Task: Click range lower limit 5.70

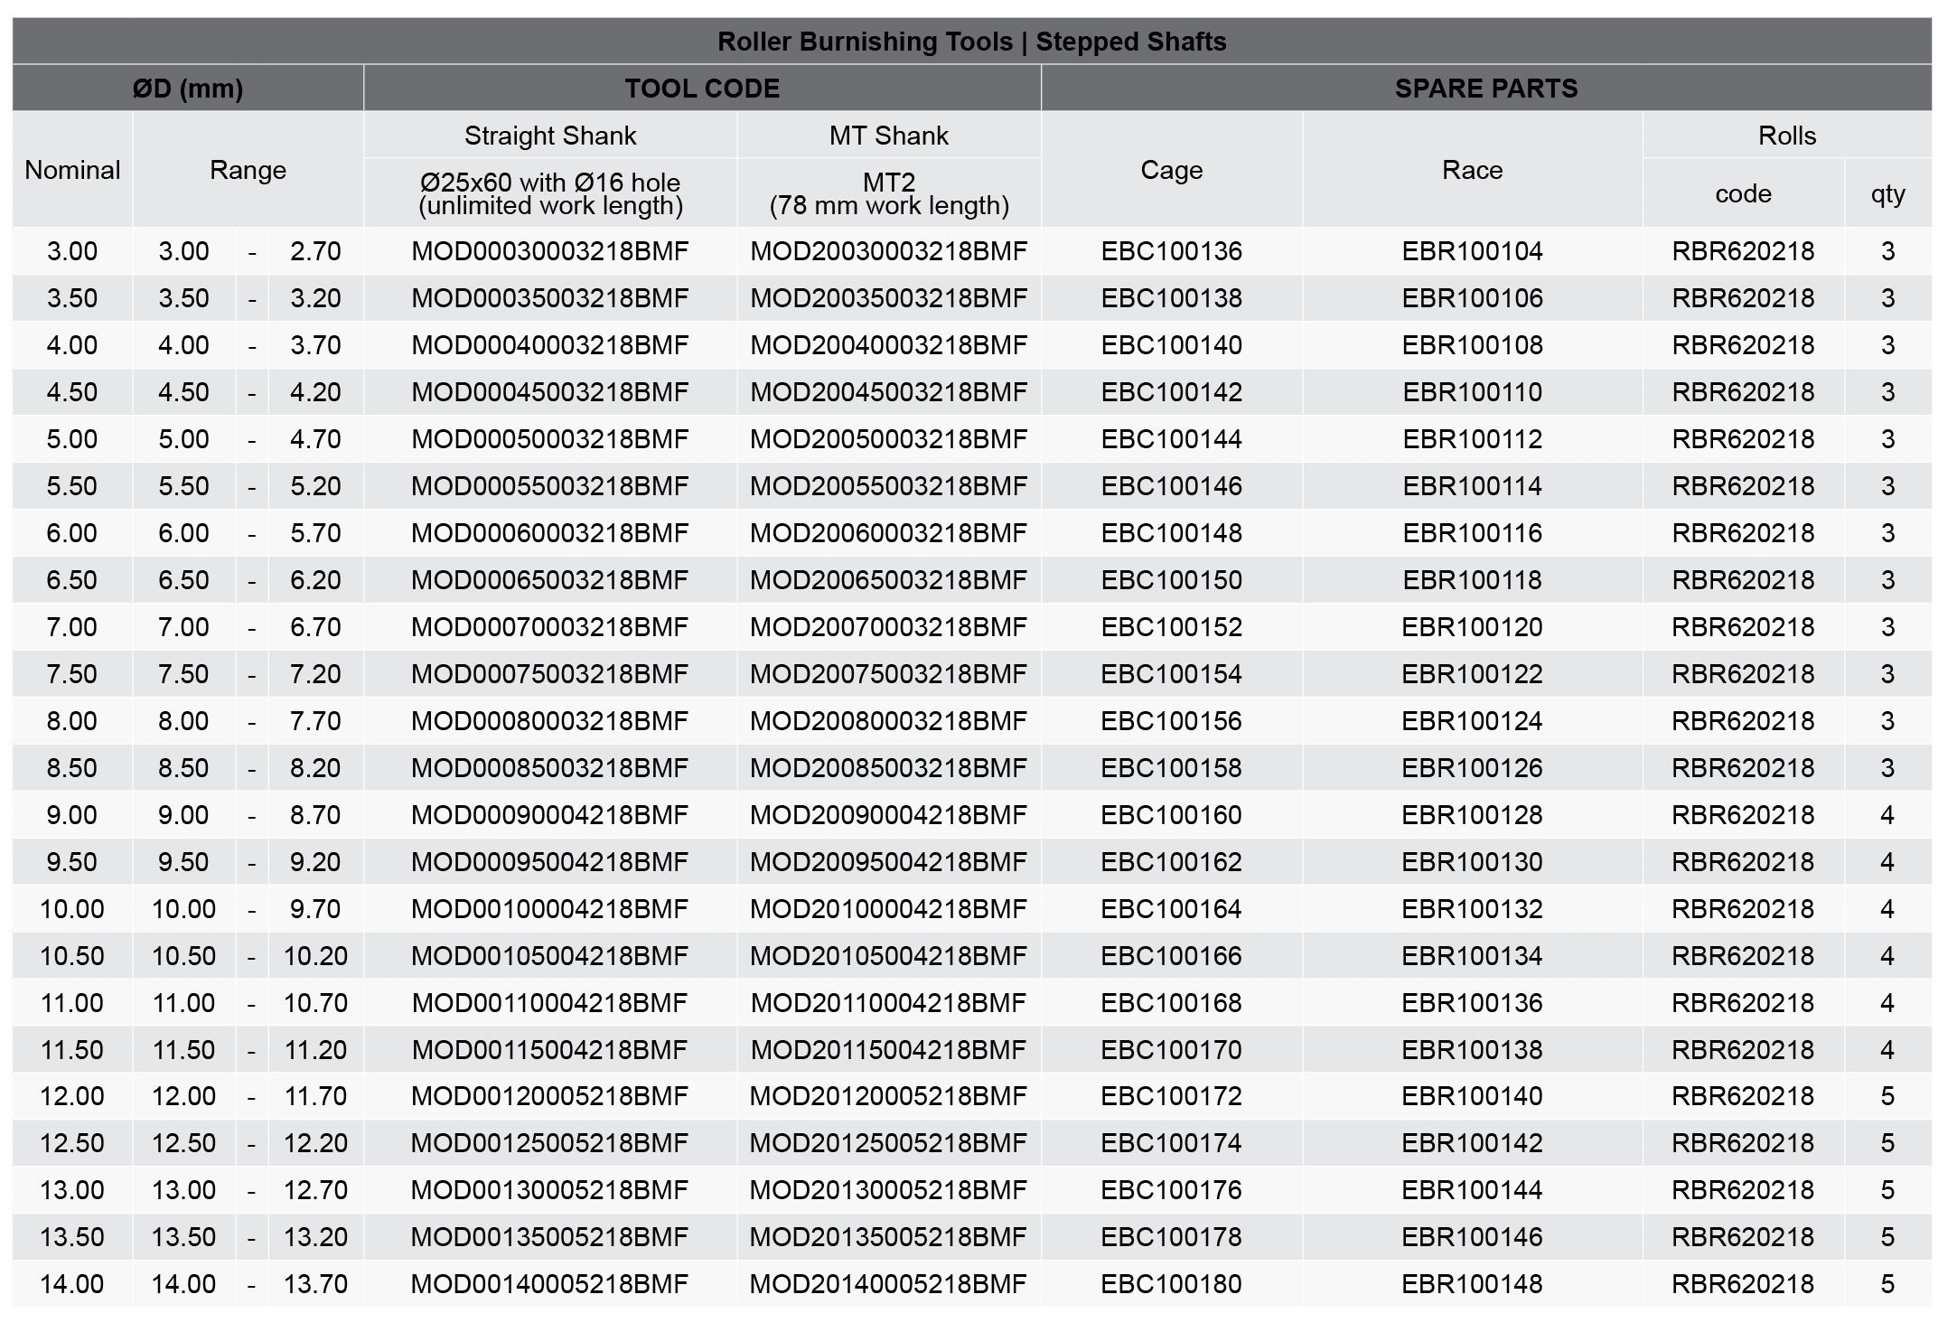Action: coord(315,533)
